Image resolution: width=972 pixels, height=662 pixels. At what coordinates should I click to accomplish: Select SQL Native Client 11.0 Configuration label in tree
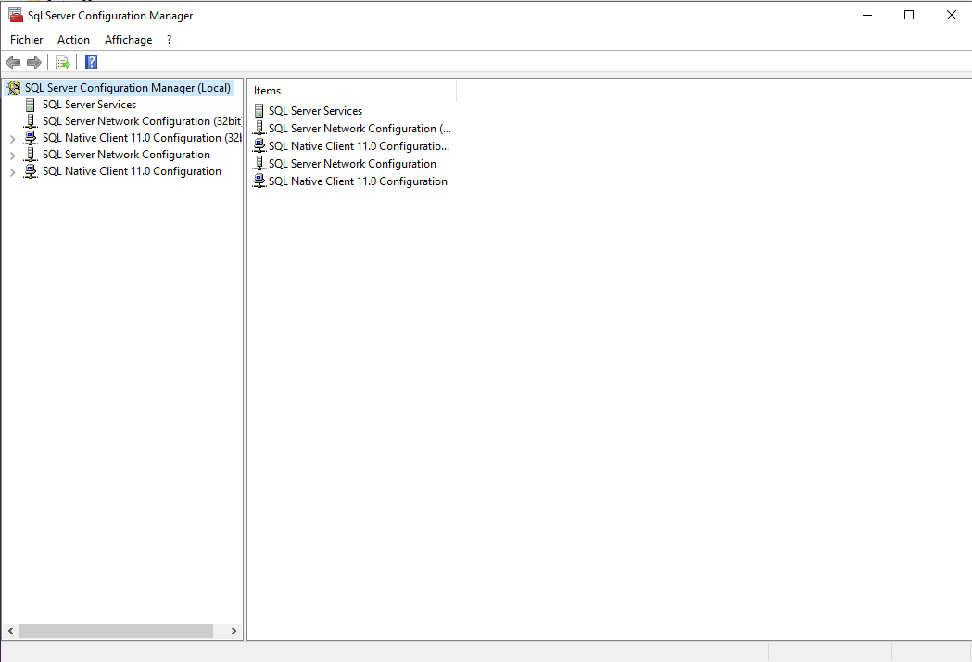click(x=132, y=171)
